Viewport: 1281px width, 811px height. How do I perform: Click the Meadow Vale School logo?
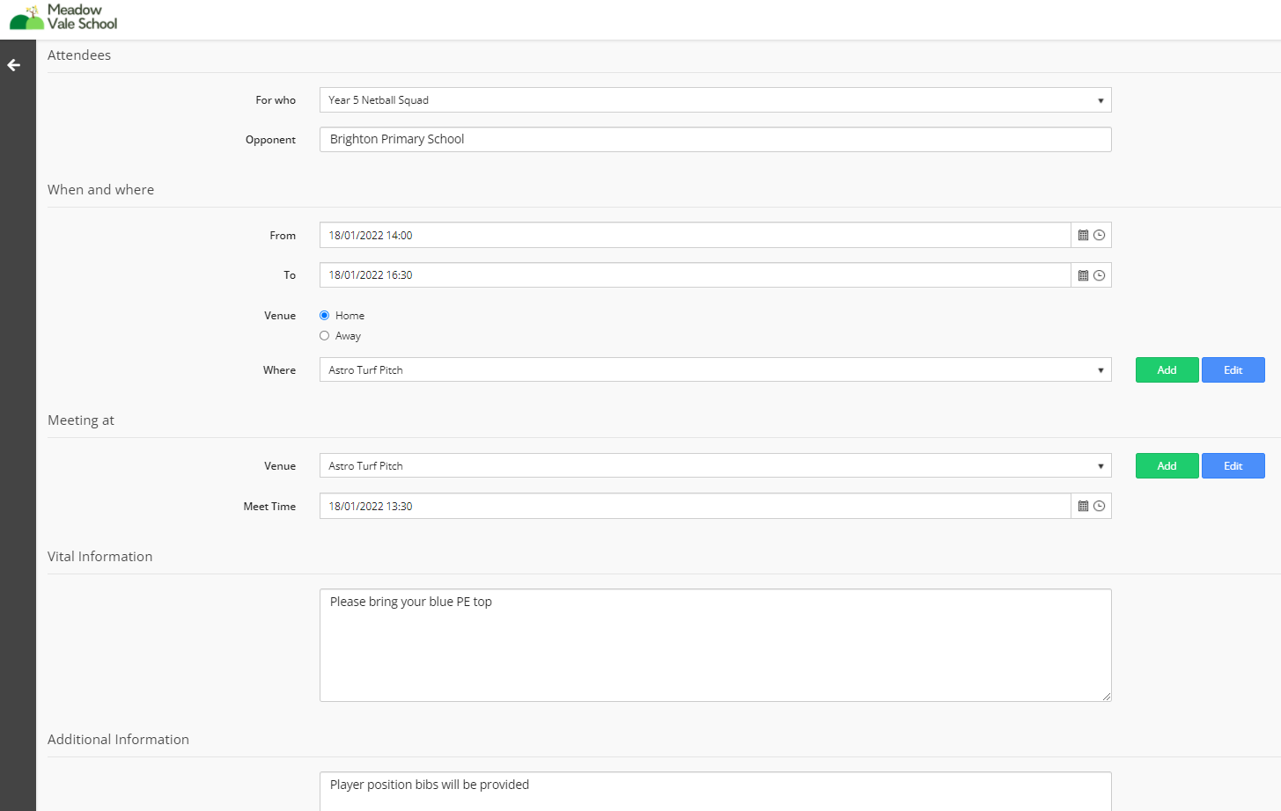(x=63, y=17)
